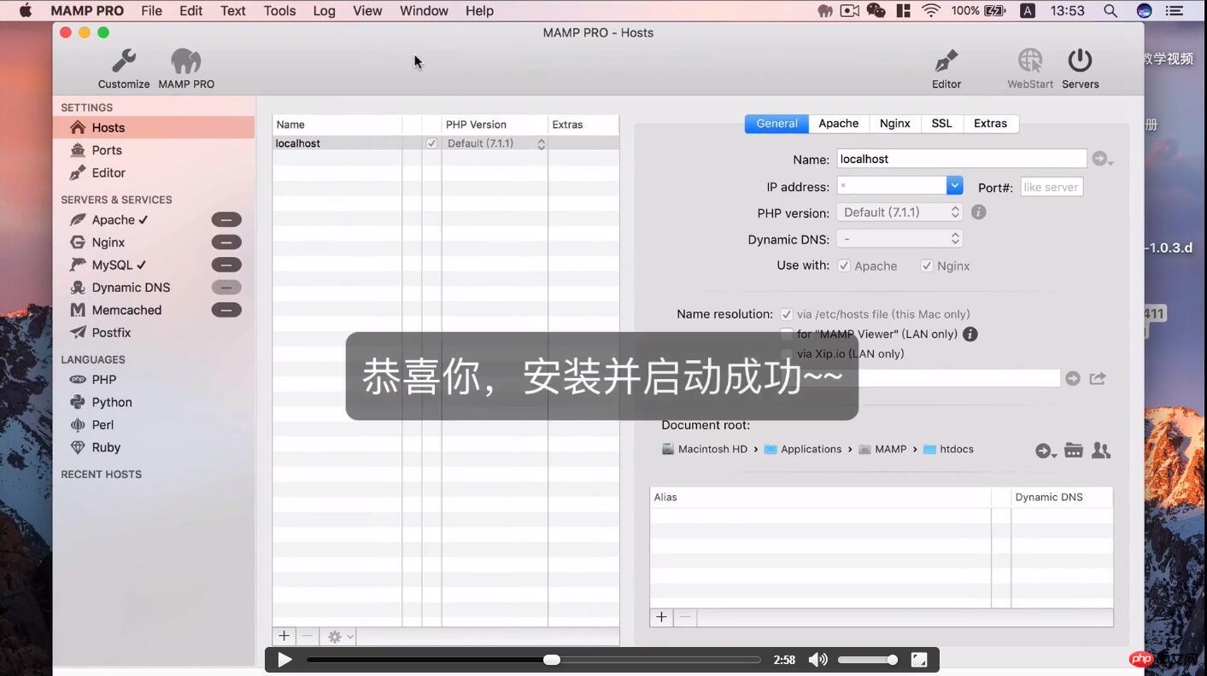Open Postfix service settings

point(111,333)
